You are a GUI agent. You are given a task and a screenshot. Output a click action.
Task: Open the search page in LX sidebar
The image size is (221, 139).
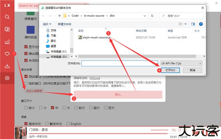(7, 17)
